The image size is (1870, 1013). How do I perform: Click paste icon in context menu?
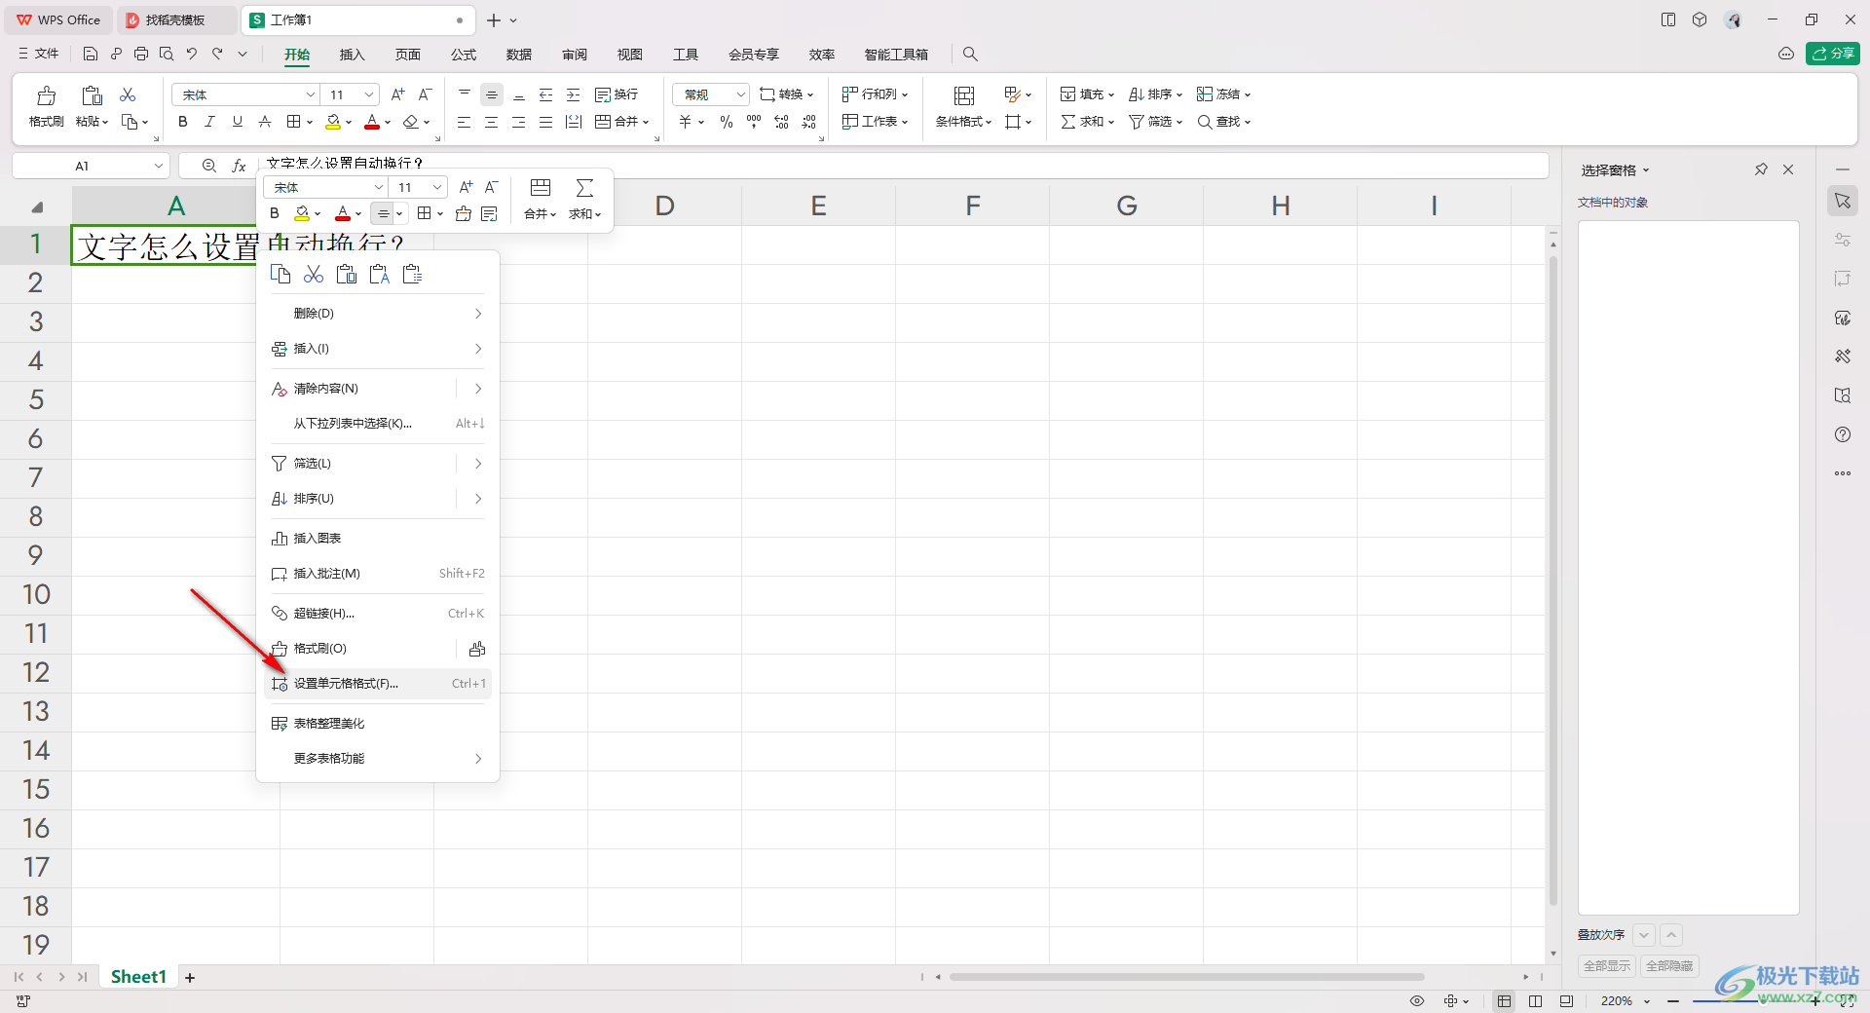pos(346,275)
